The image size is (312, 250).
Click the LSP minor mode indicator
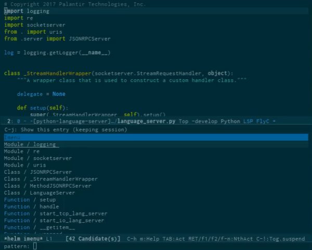[x=248, y=121]
